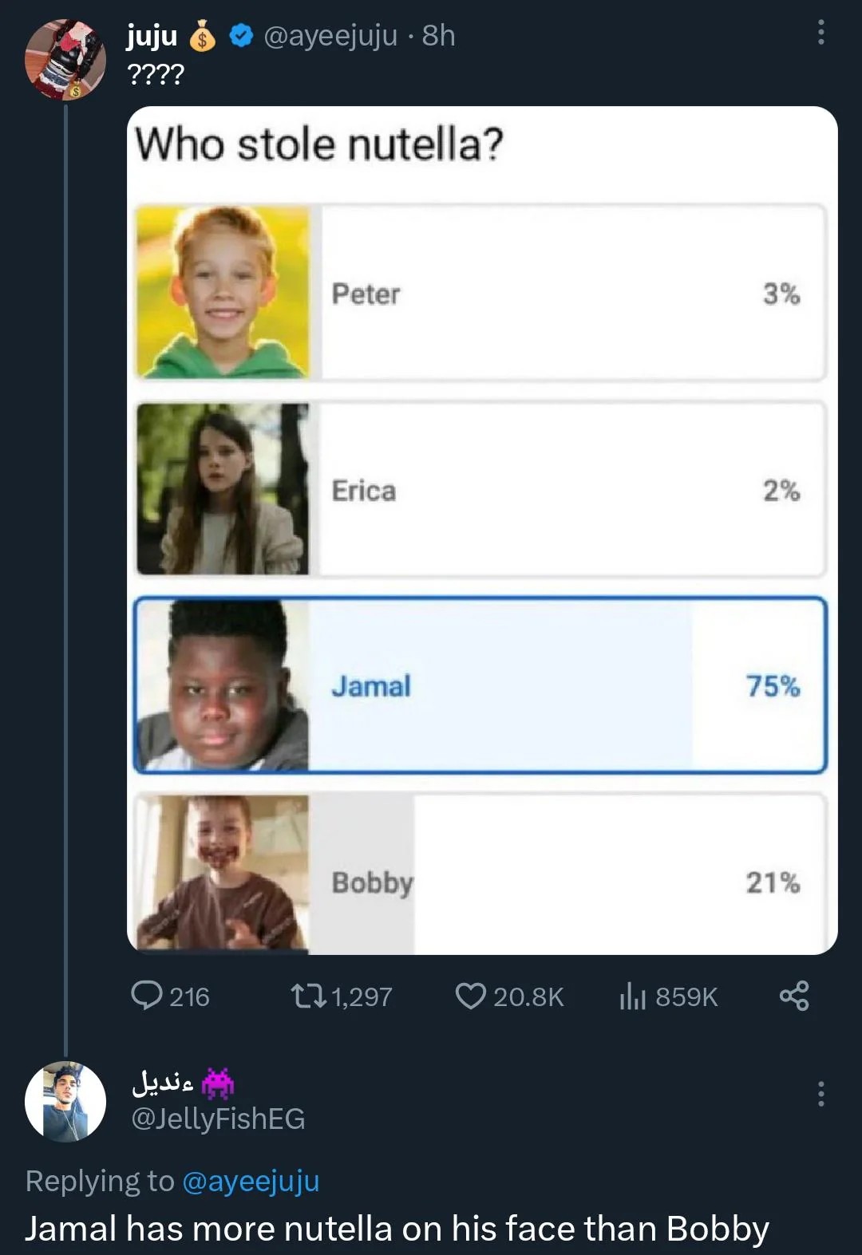Choose the Bobby poll option
862x1255 pixels.
pos(480,874)
